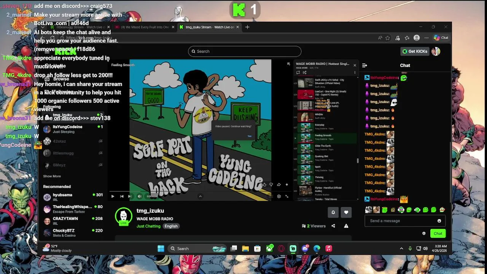Open the Windows Start menu
Screen dimensions: 487x274
(x=161, y=249)
